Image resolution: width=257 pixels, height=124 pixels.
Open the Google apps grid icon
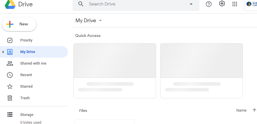click(235, 4)
